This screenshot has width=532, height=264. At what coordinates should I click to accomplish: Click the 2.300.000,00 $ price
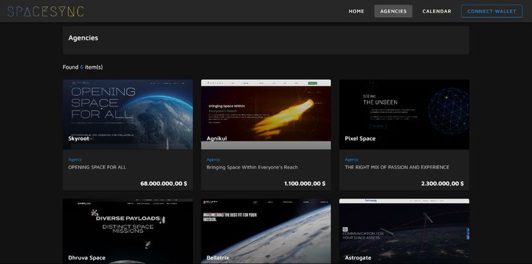[x=442, y=183]
